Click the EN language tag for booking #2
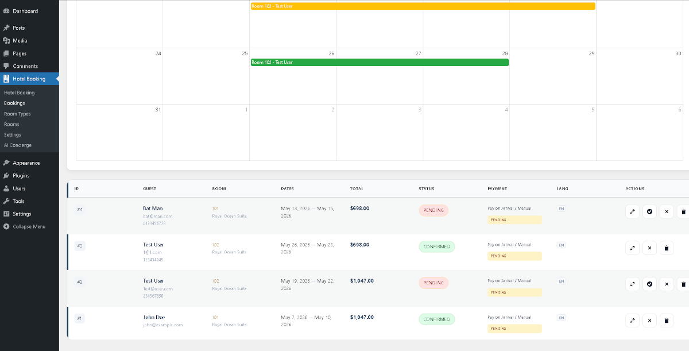Screen dimensions: 689x351 tap(561, 281)
